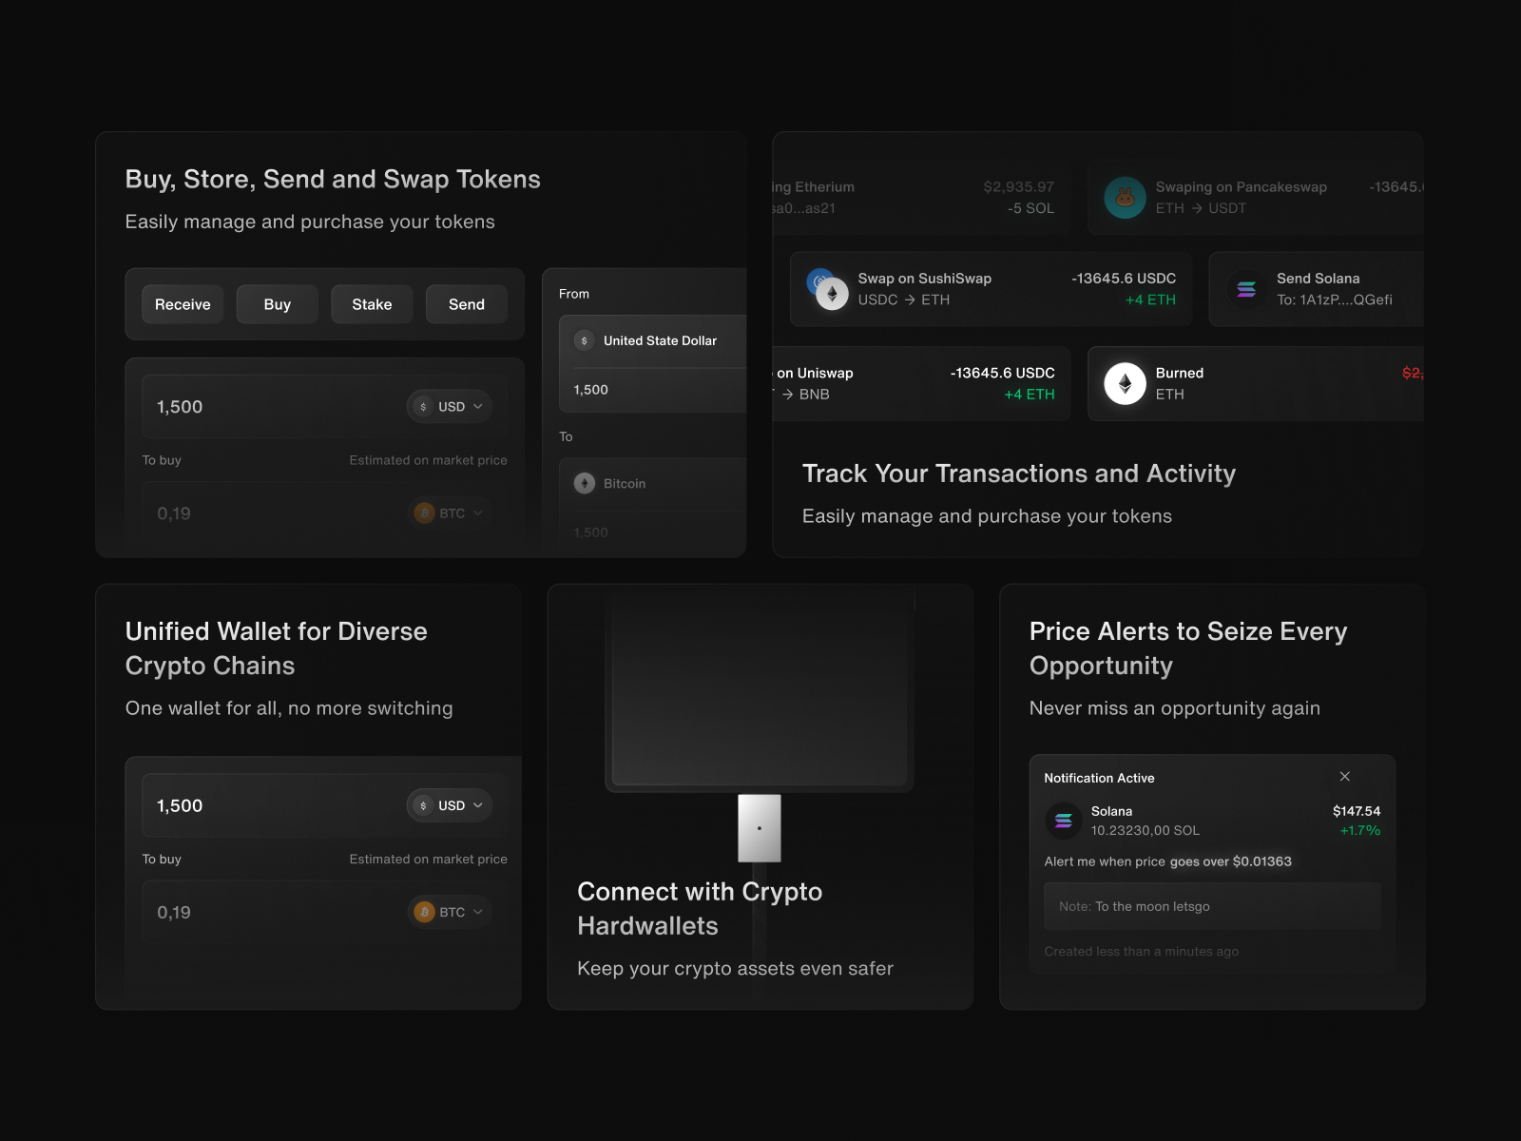
Task: Click Swap on SushiSwap entry
Action: coord(989,289)
